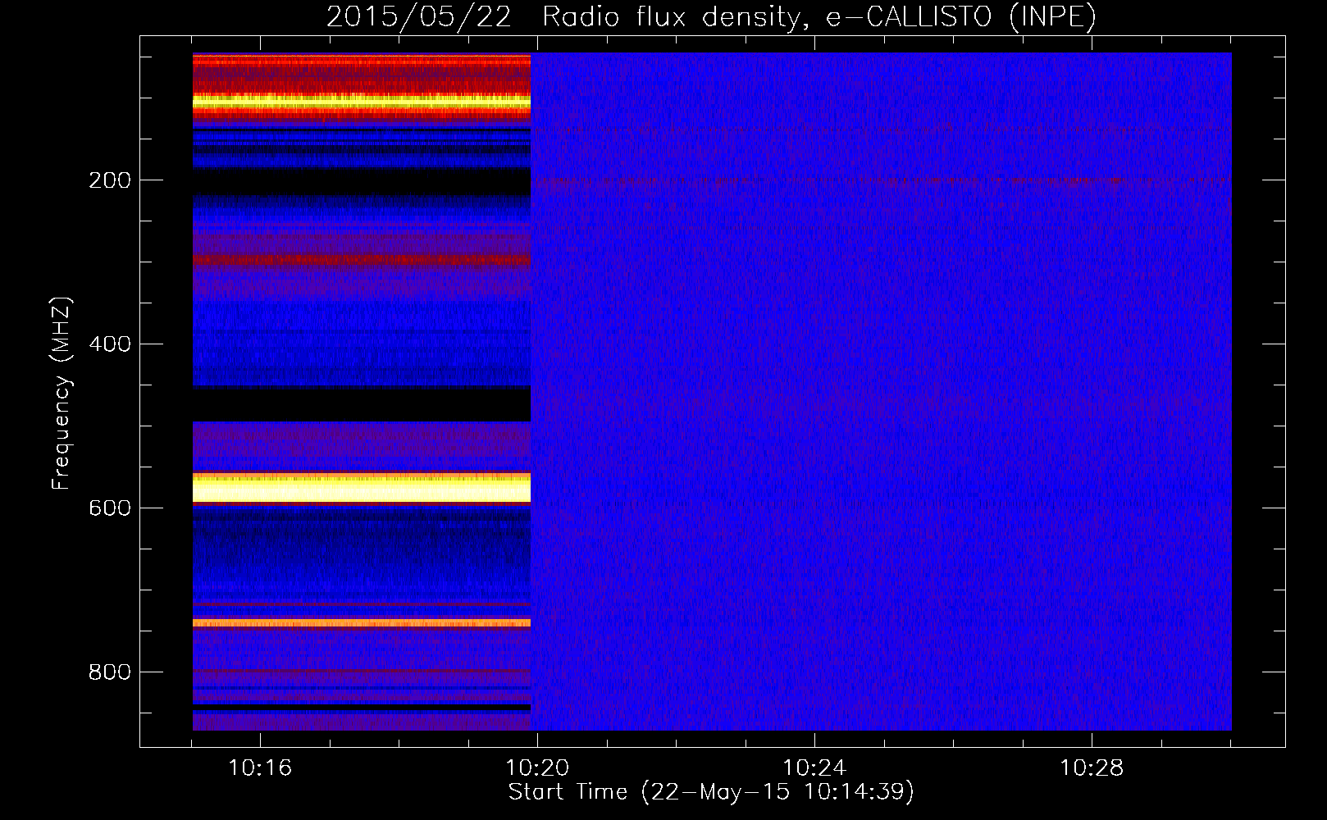1327x820 pixels.
Task: Click the 10:16 time tick label
Action: (x=260, y=768)
